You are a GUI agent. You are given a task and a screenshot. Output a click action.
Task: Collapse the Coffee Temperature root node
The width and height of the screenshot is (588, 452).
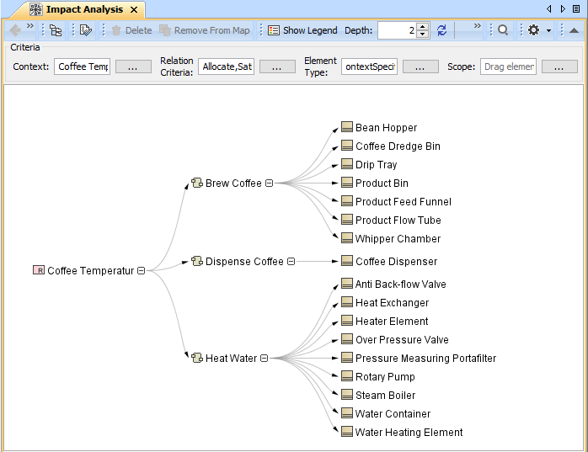(141, 271)
